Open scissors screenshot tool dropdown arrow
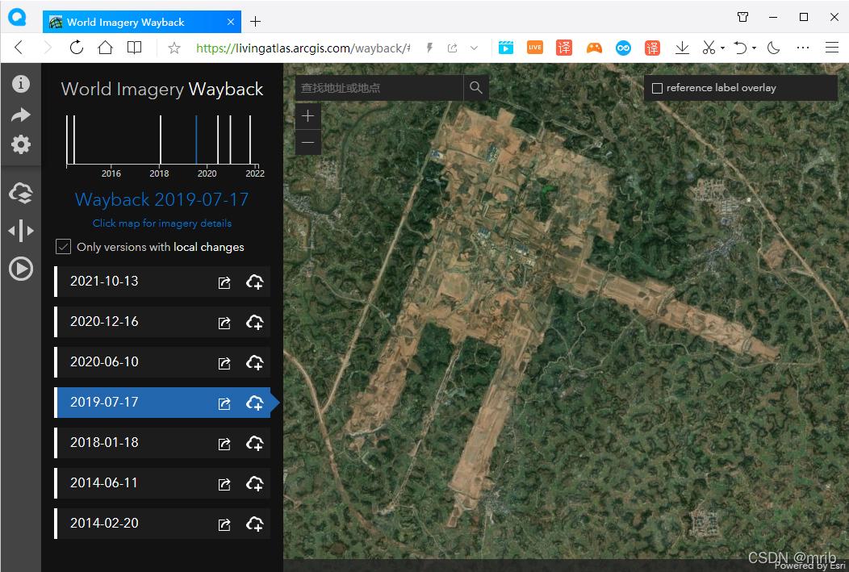Screen dimensions: 849x572 click(723, 48)
